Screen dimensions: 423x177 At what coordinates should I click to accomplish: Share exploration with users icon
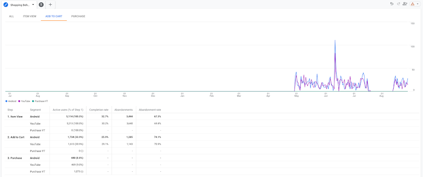point(405,4)
